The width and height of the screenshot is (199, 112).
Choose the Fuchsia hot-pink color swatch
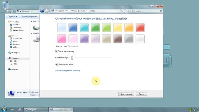[x=62, y=39]
